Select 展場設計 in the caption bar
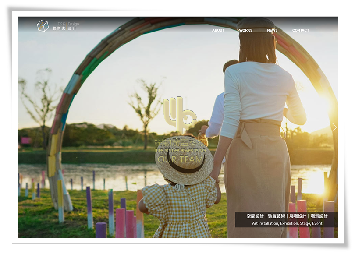355x254 pixels. (298, 216)
